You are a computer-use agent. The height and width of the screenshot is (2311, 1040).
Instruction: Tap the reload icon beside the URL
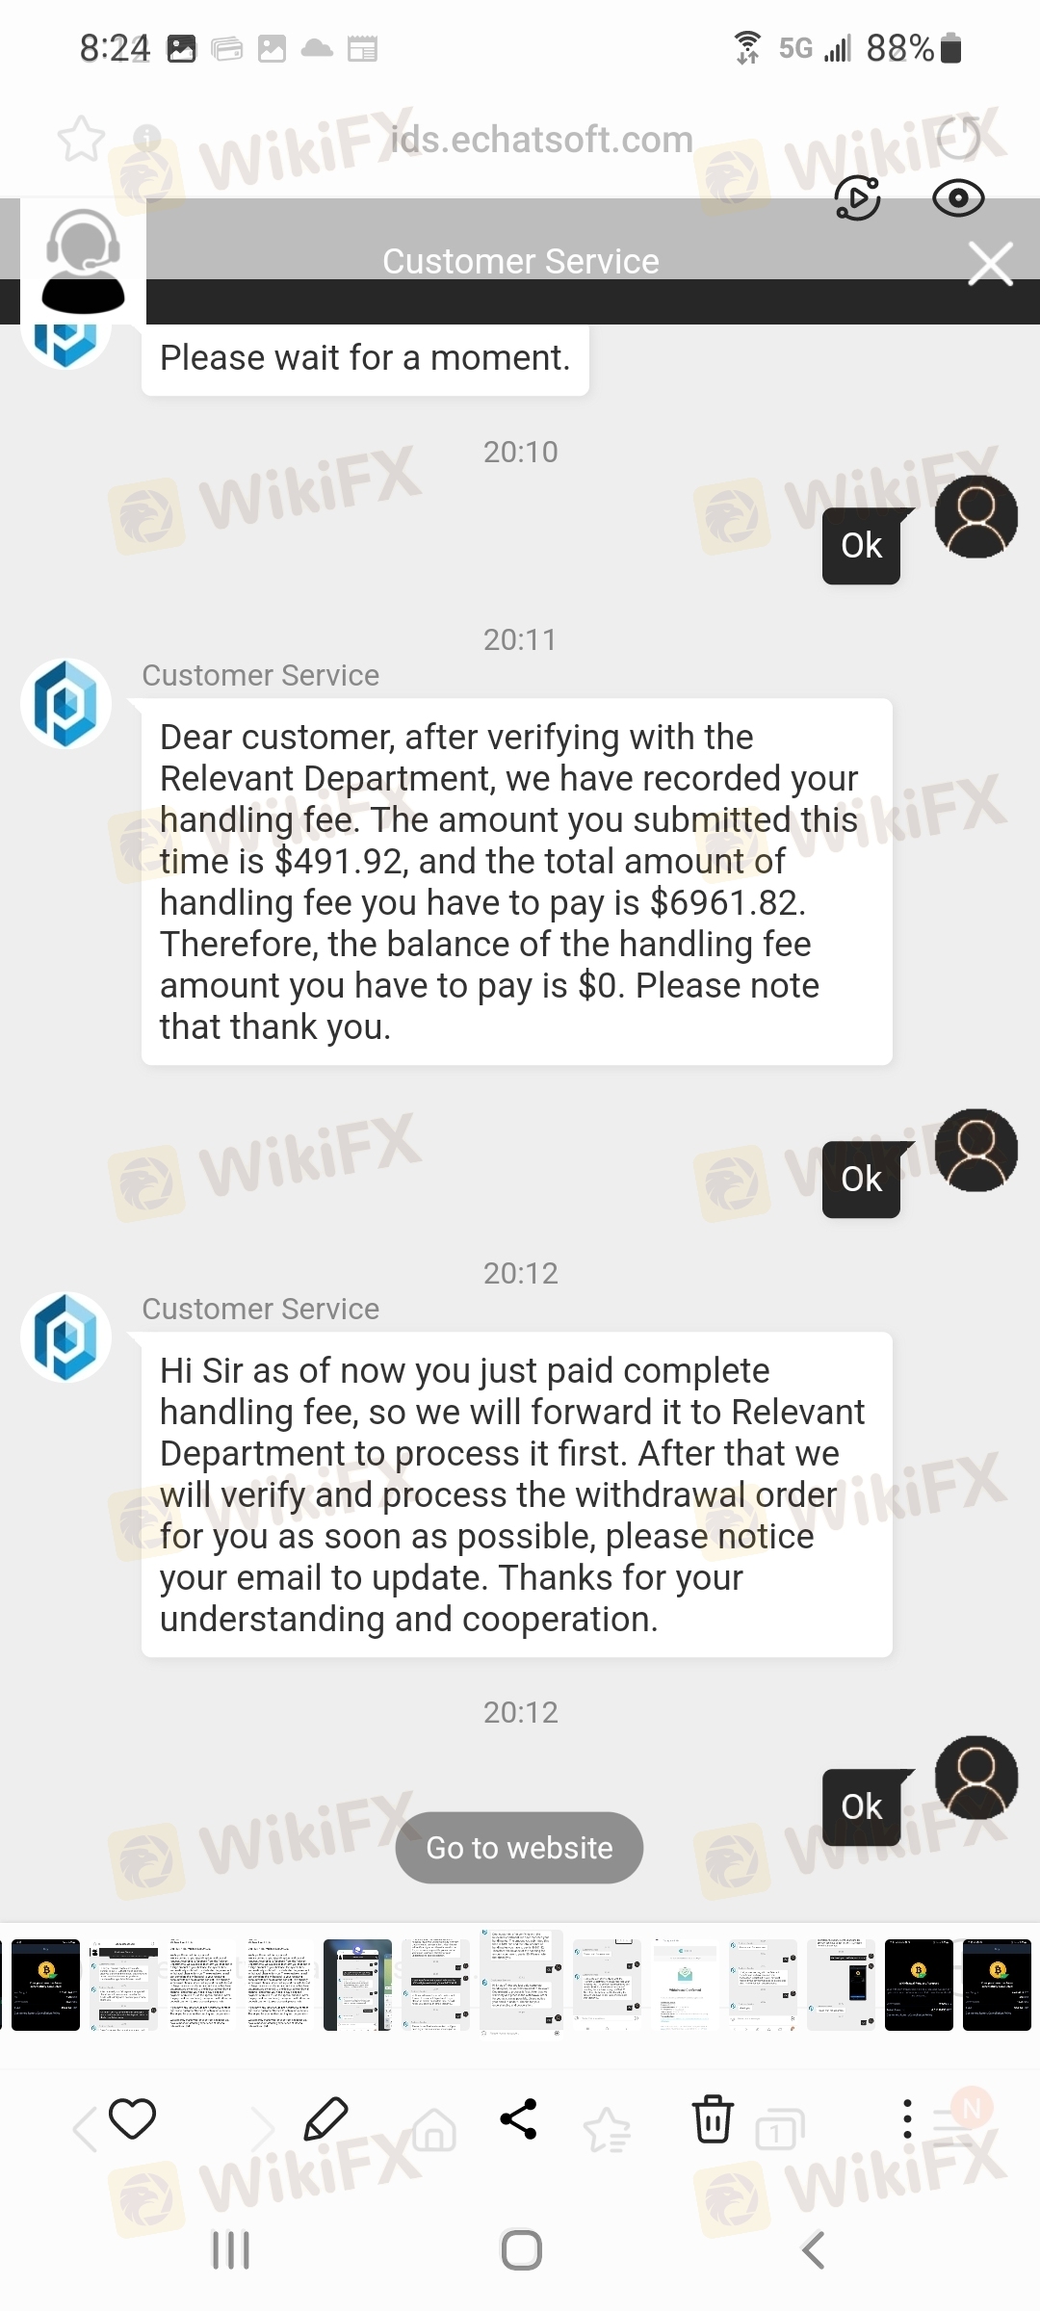[959, 138]
